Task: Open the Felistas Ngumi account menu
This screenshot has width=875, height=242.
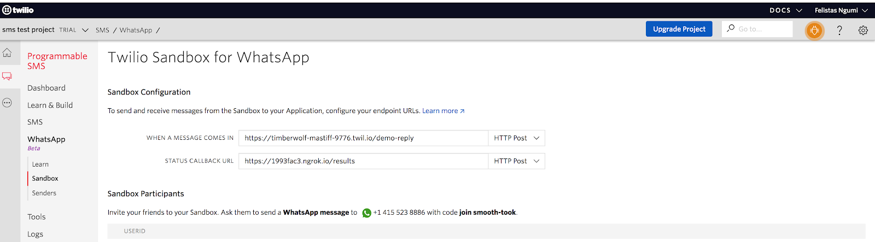Action: [841, 10]
